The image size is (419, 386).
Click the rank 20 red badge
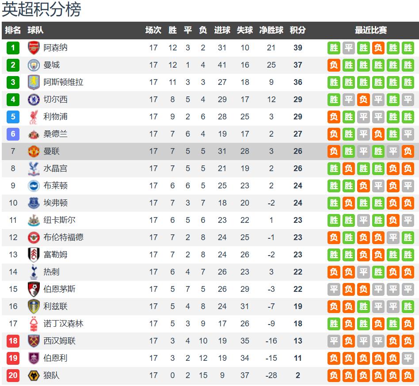[x=13, y=375]
